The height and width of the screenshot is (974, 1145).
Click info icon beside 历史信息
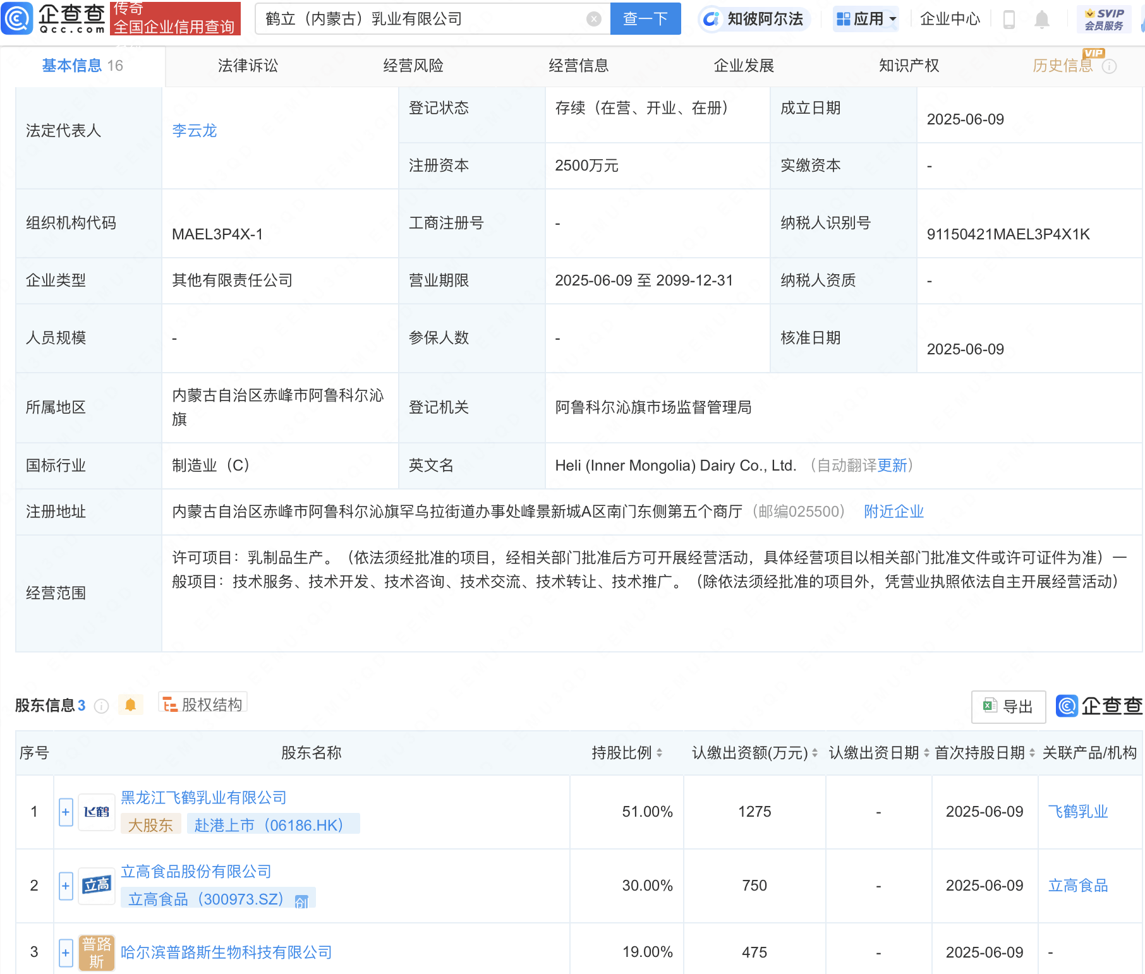1109,66
